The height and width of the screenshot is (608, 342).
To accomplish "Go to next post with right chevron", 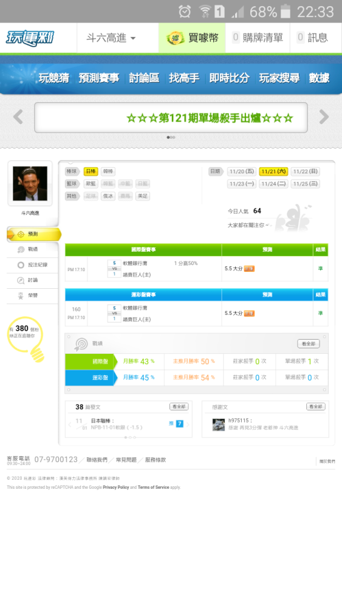I will click(188, 424).
